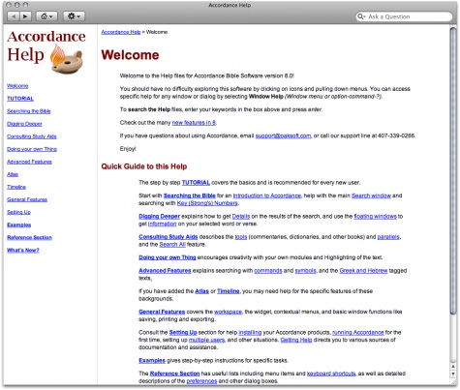Open TUTORIAL in the sidebar
460x390 pixels.
pos(20,99)
